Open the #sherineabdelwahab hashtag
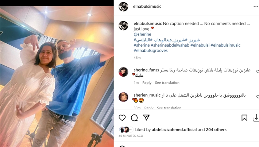 pos(170,45)
